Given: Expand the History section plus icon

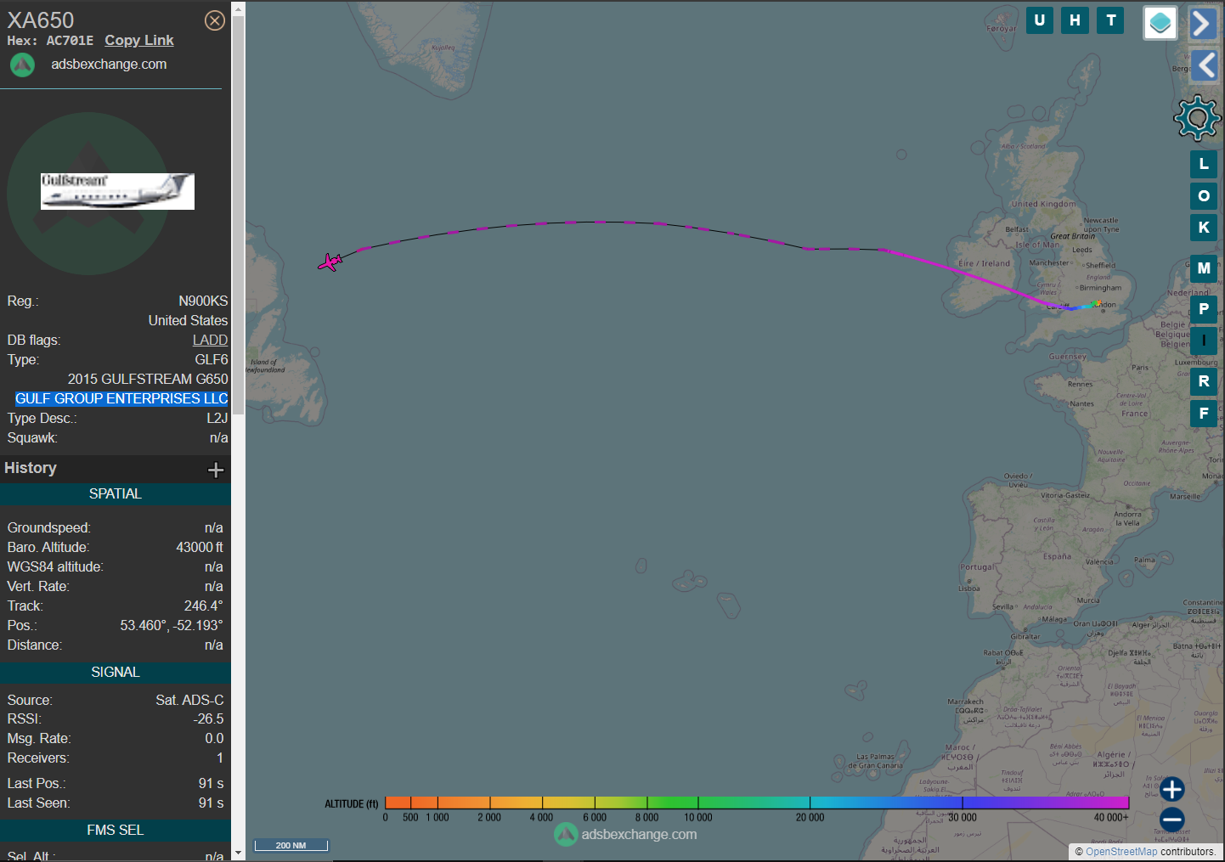Looking at the screenshot, I should click(216, 470).
